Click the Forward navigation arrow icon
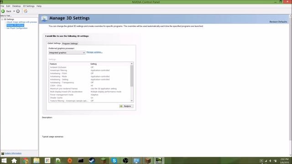Image resolution: width=292 pixels, height=164 pixels. [18, 11]
